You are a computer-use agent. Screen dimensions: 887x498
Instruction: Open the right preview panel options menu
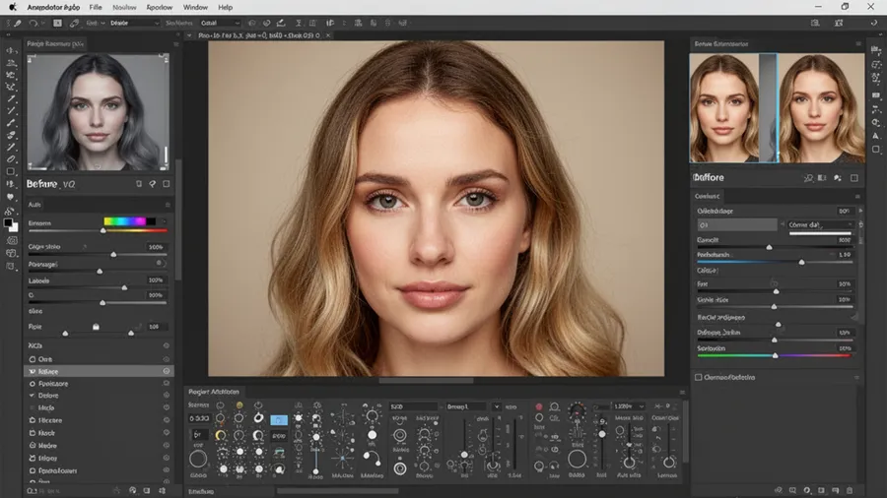[x=858, y=43]
